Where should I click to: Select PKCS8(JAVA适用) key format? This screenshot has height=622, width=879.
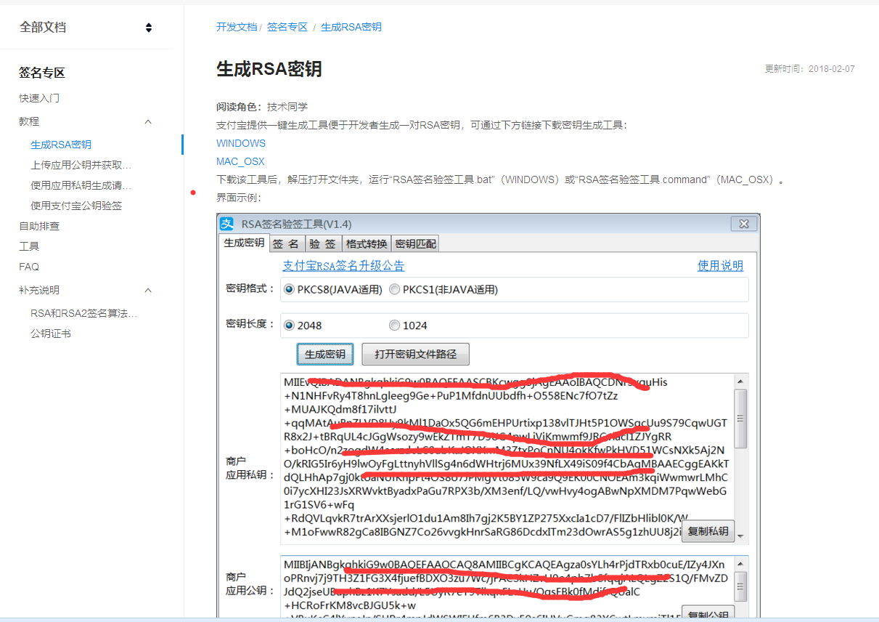pyautogui.click(x=289, y=289)
